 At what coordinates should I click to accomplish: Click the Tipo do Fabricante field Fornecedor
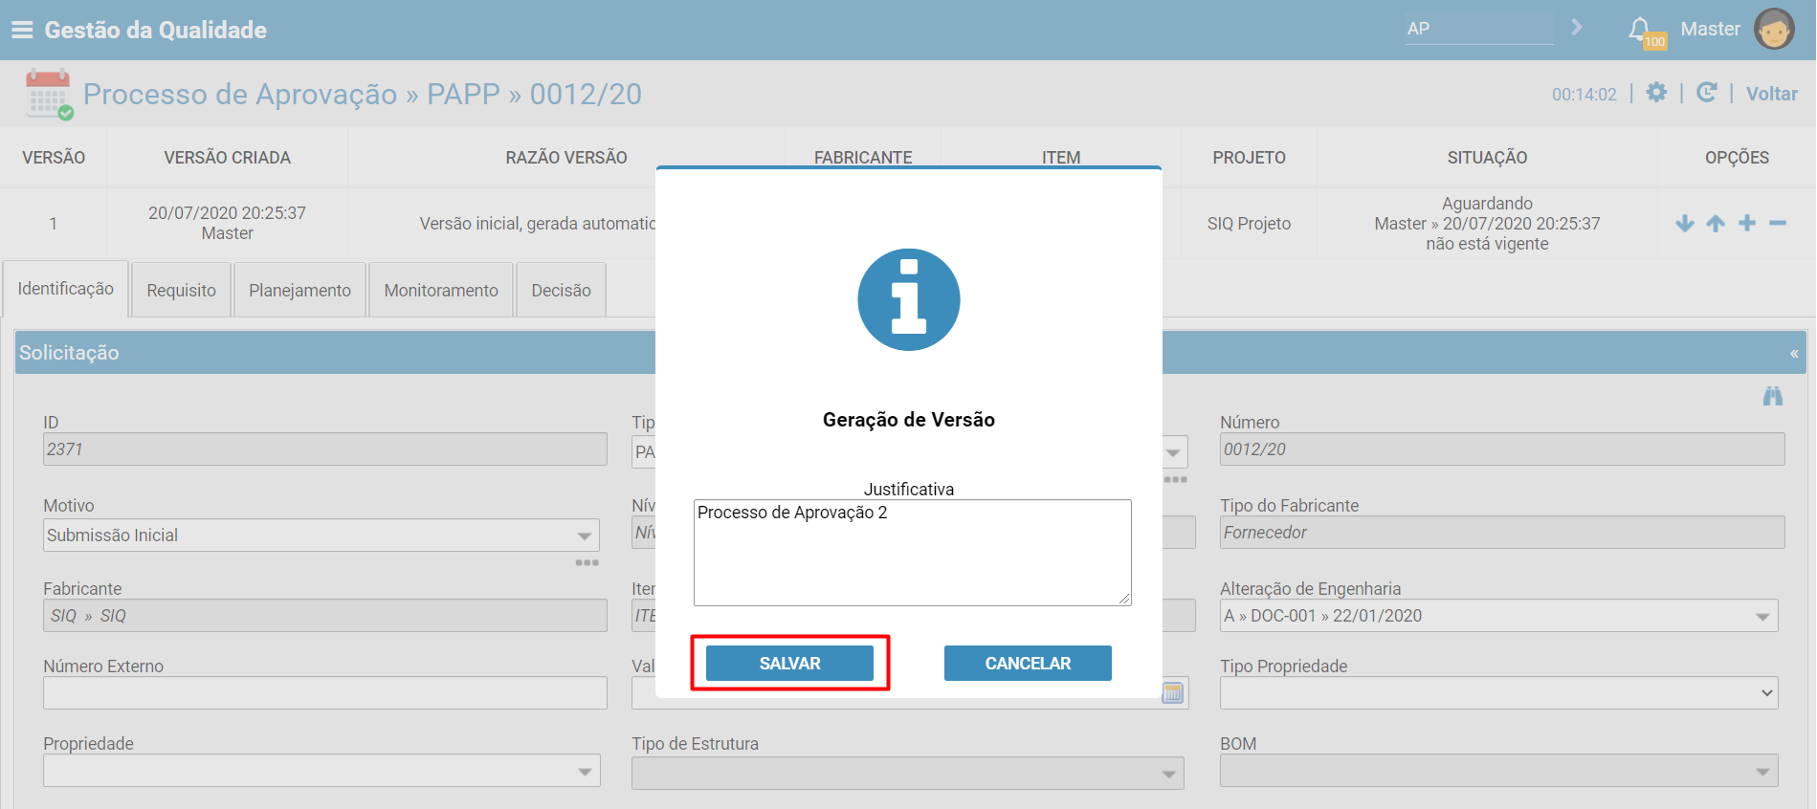(x=1502, y=532)
